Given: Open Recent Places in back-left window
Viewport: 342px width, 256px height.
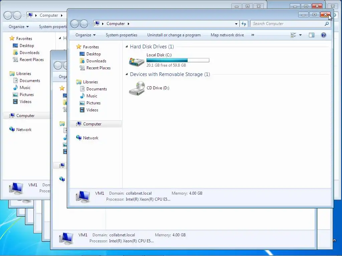Looking at the screenshot, I should [x=32, y=59].
